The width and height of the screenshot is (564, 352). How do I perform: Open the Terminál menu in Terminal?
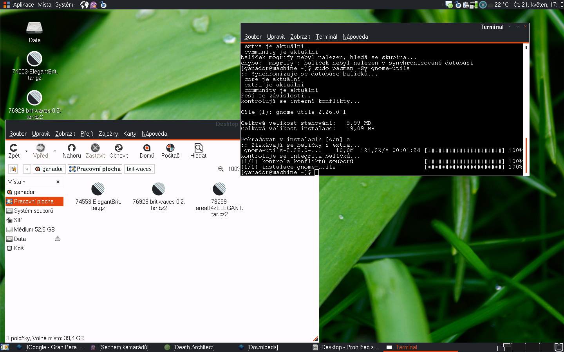click(326, 37)
